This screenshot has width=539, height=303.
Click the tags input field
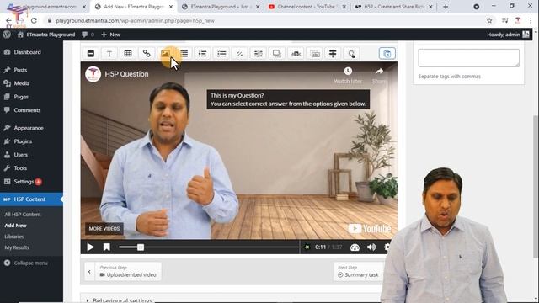468,58
